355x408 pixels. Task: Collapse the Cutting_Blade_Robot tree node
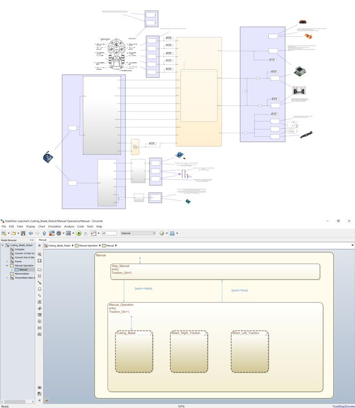tap(3, 245)
